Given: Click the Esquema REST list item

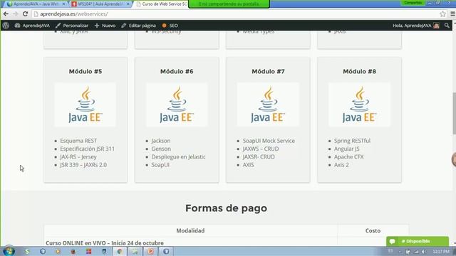Looking at the screenshot, I should tap(78, 141).
